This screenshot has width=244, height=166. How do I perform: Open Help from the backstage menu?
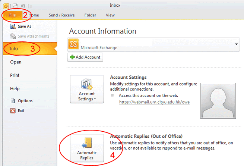pos(15,89)
